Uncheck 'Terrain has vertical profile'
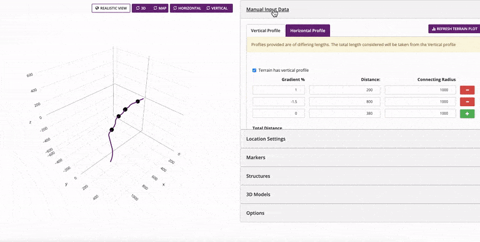 click(254, 71)
